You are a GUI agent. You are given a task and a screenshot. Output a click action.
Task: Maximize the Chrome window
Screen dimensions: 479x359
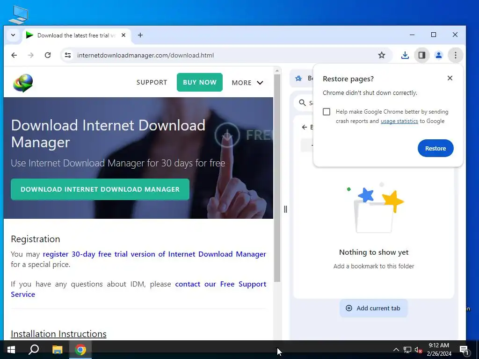(434, 35)
